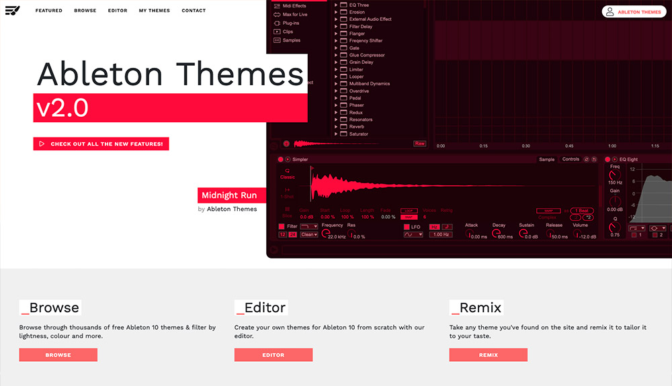Click the folder icon beside Reverb

click(x=343, y=126)
